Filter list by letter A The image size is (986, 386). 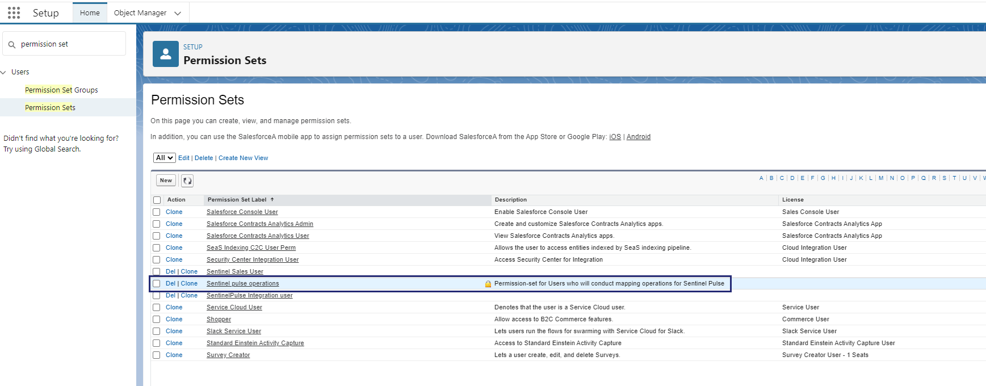click(x=761, y=178)
